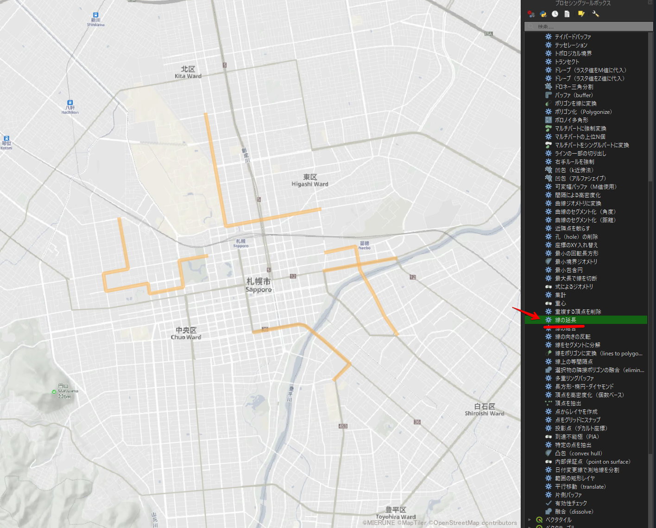The height and width of the screenshot is (528, 656).
Task: Select 選択物の隣接ポリゴンの融合 (eliminate) icon
Action: point(549,370)
